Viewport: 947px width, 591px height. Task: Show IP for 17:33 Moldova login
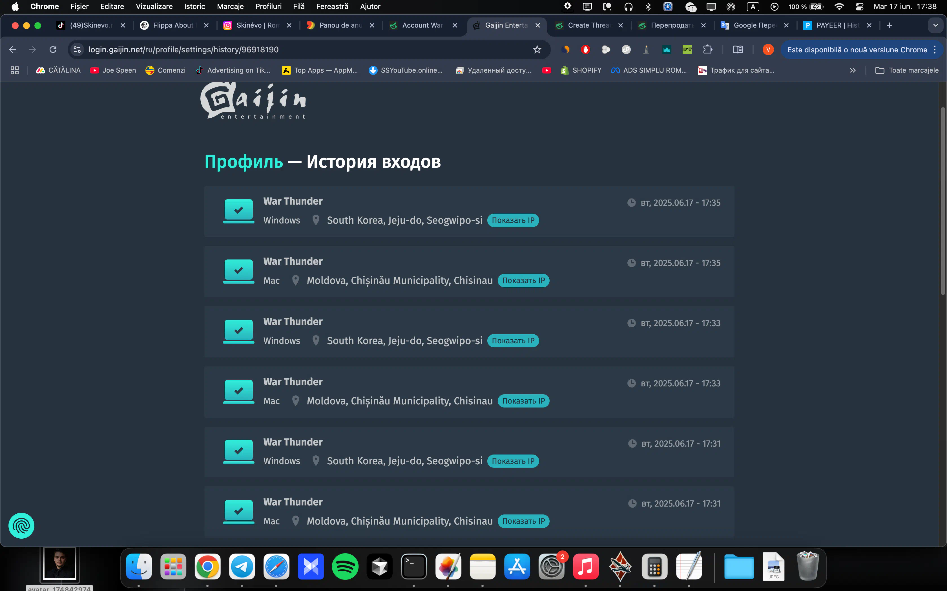pos(523,401)
